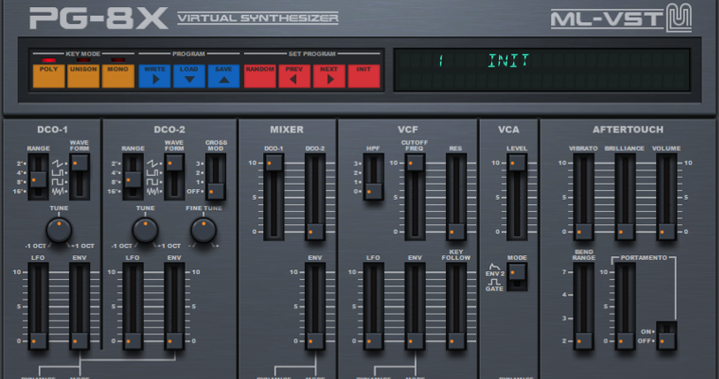The image size is (719, 379).
Task: Click the LOAD down-arrow button
Action: tap(189, 75)
